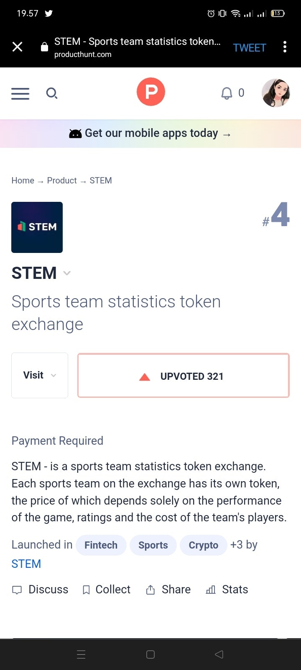This screenshot has height=670, width=301.
Task: Bookmark with the Collect icon
Action: [x=87, y=590]
